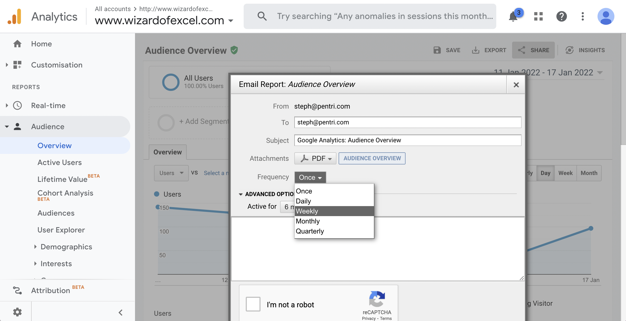
Task: Click the All Users segment circle
Action: pos(171,82)
